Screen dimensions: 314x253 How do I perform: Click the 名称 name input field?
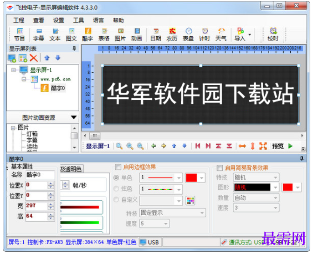tap(40, 175)
